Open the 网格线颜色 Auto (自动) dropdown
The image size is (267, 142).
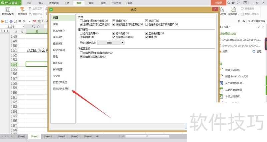(x=111, y=43)
